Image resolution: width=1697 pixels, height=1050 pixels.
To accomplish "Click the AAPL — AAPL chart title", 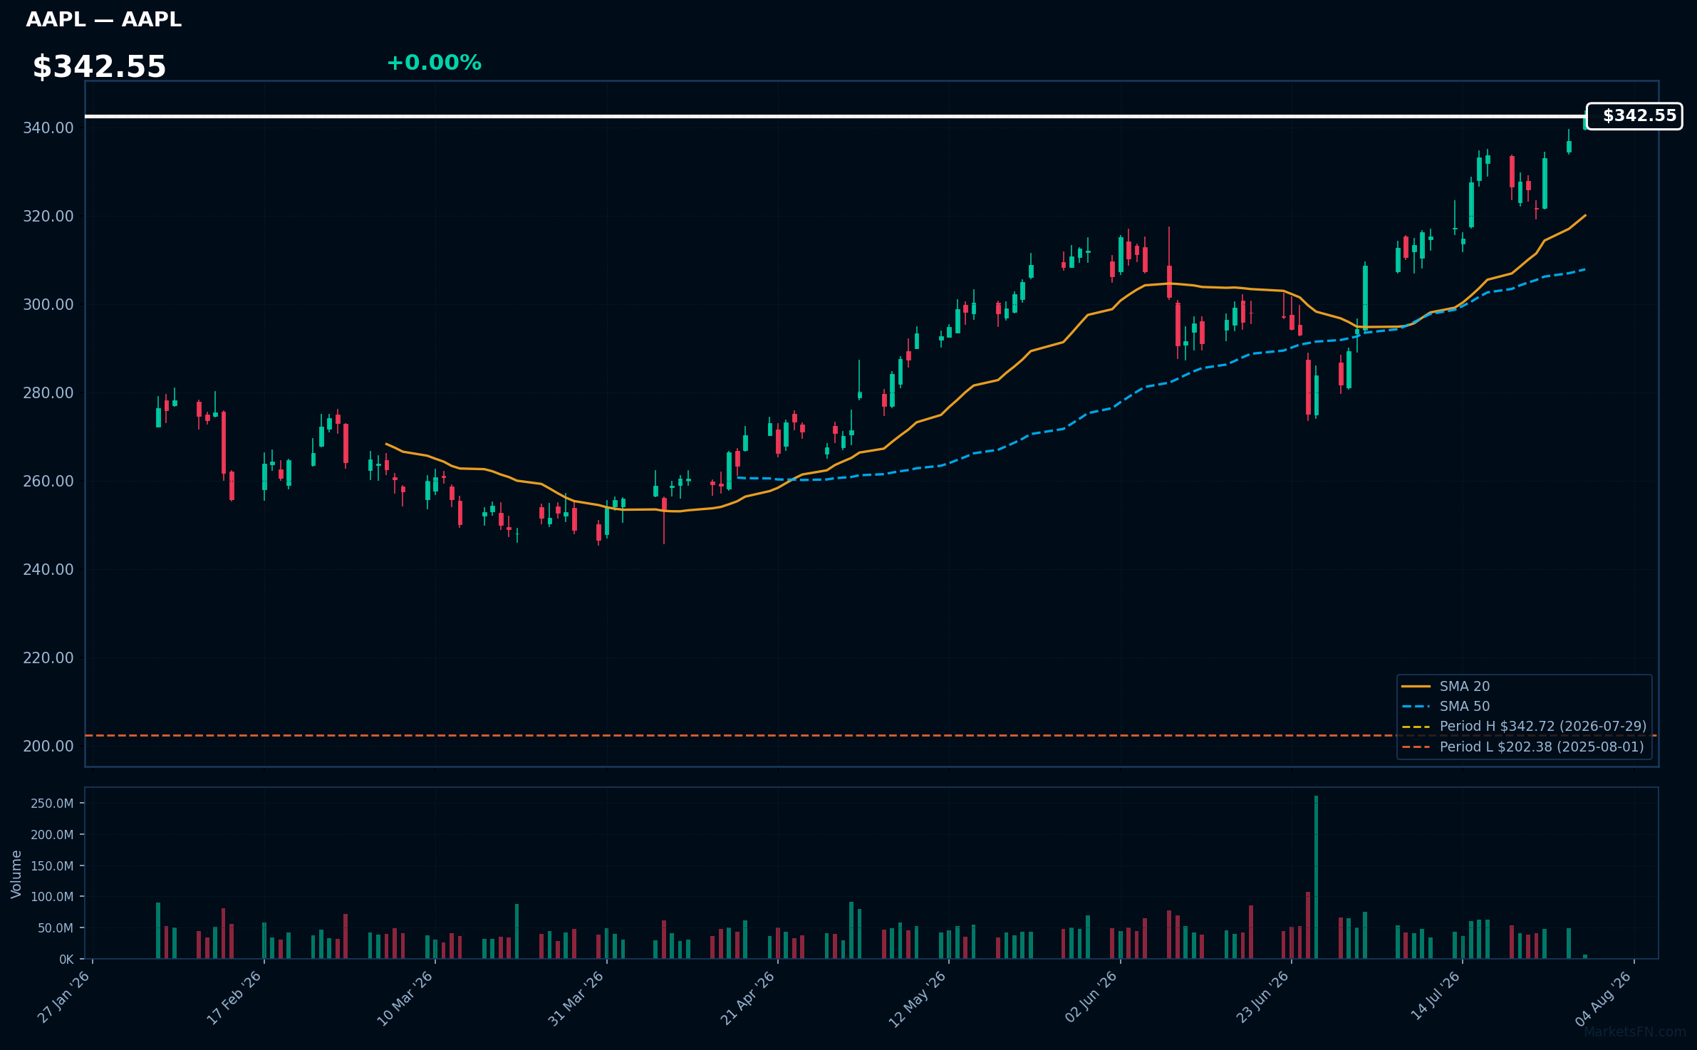I will [103, 19].
